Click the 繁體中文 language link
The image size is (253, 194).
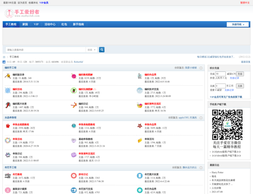click(245, 3)
